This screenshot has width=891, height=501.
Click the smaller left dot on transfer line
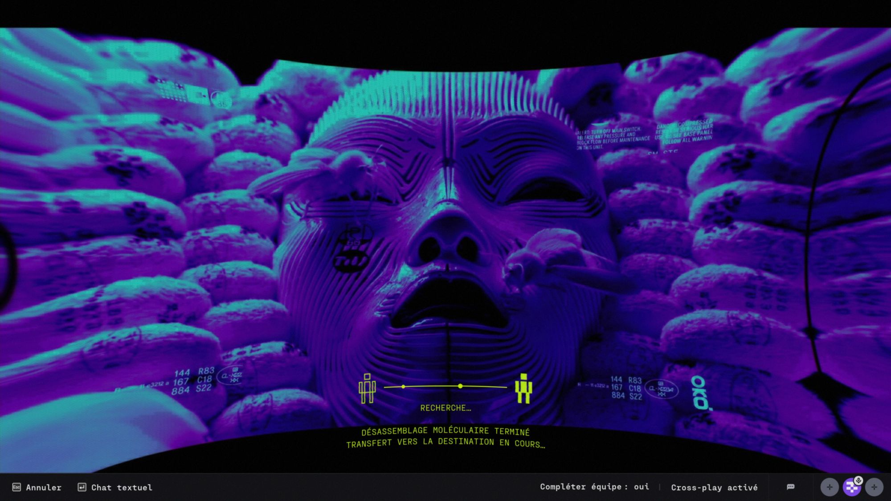pyautogui.click(x=403, y=387)
